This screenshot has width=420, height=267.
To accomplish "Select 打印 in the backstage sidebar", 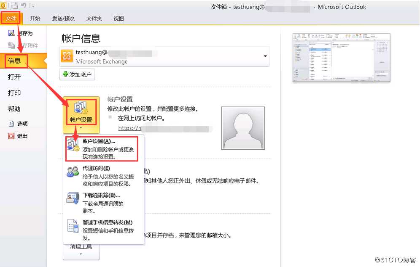I will pos(14,93).
